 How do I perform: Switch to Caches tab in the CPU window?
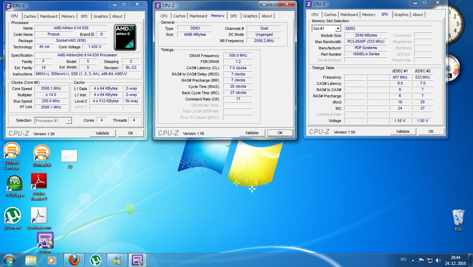30,16
